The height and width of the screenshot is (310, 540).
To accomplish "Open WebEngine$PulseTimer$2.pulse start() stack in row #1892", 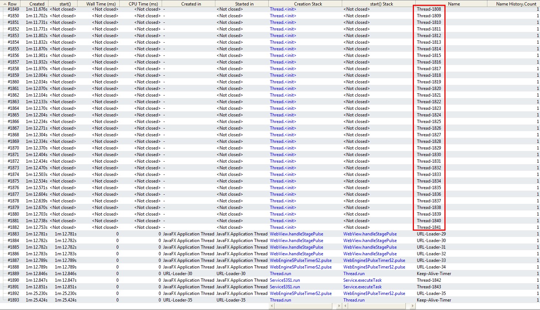I will pos(374,293).
